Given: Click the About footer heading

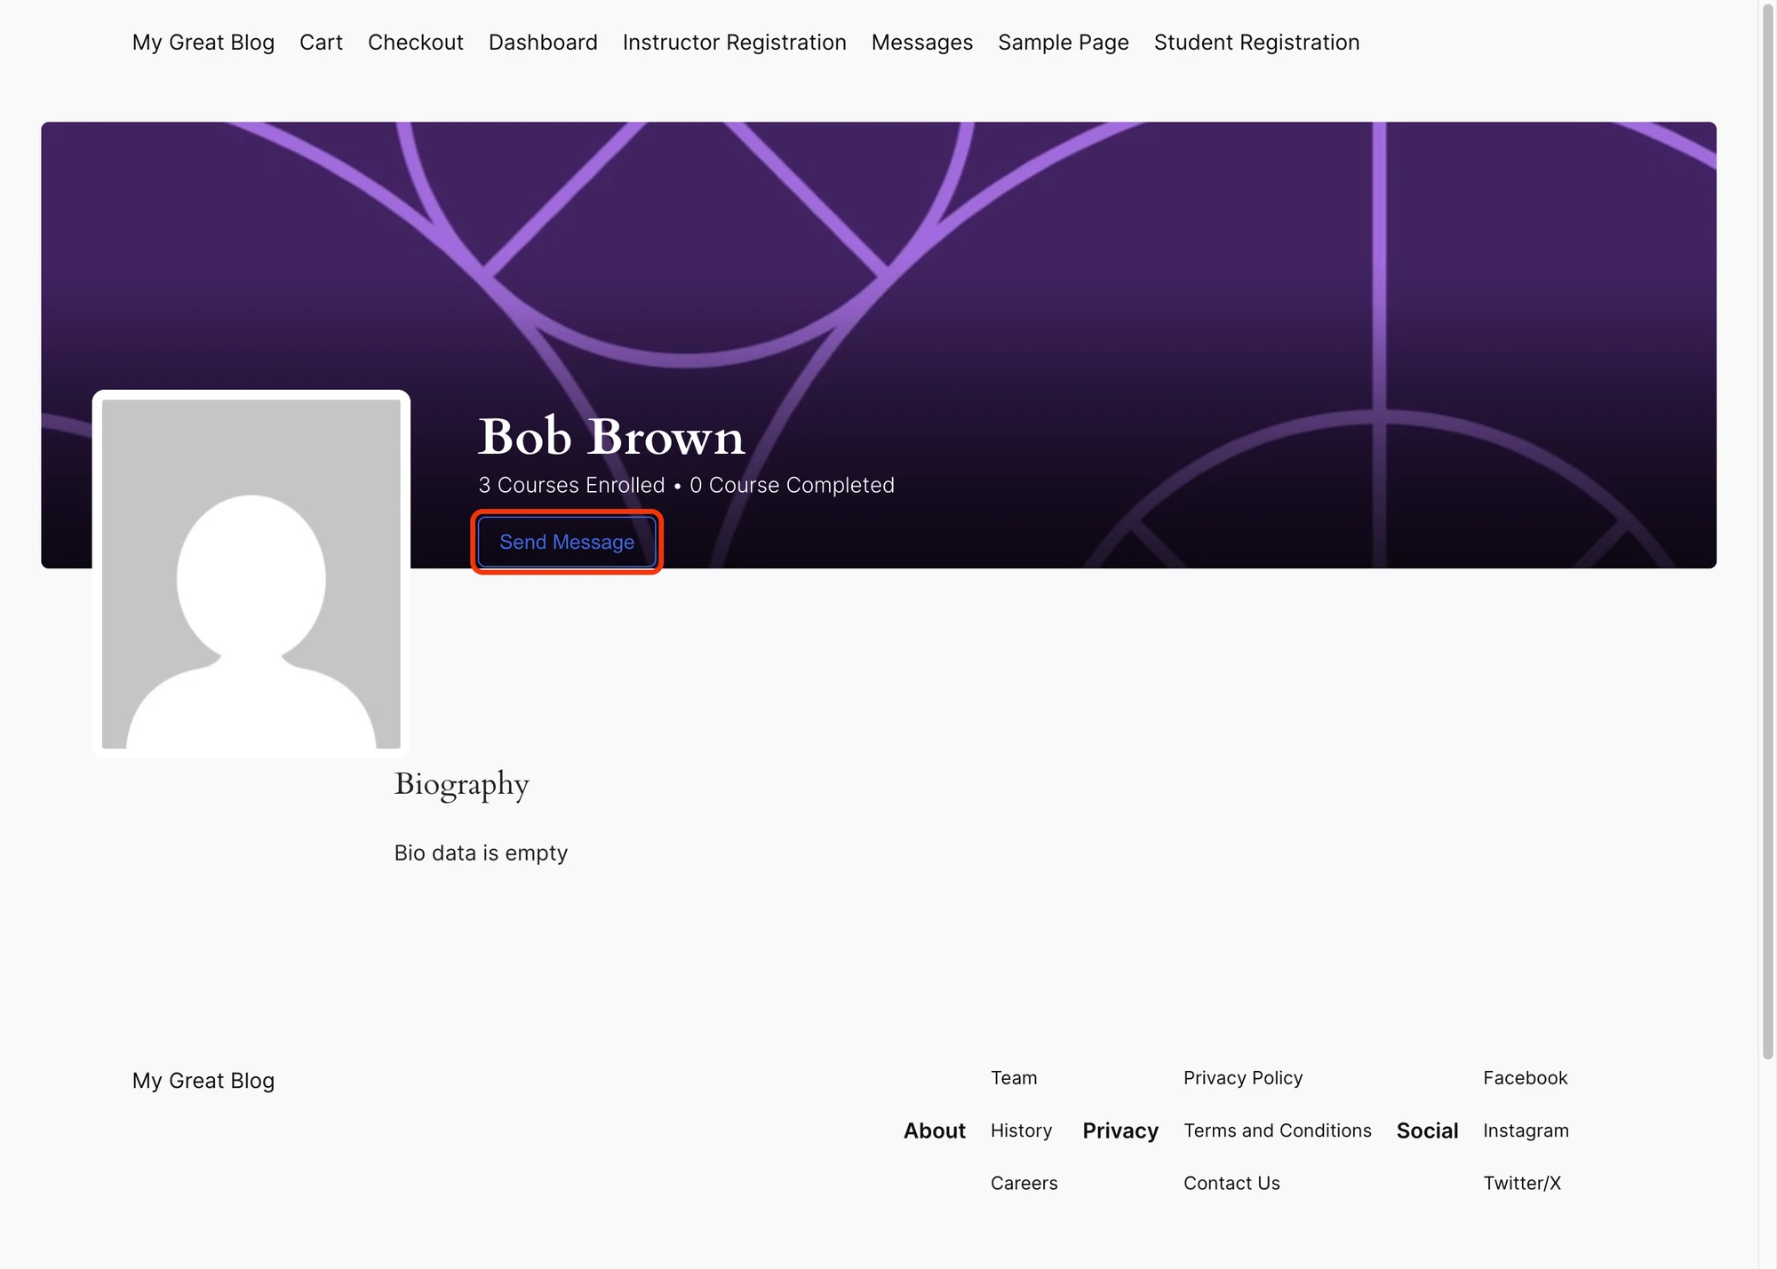Looking at the screenshot, I should point(935,1130).
